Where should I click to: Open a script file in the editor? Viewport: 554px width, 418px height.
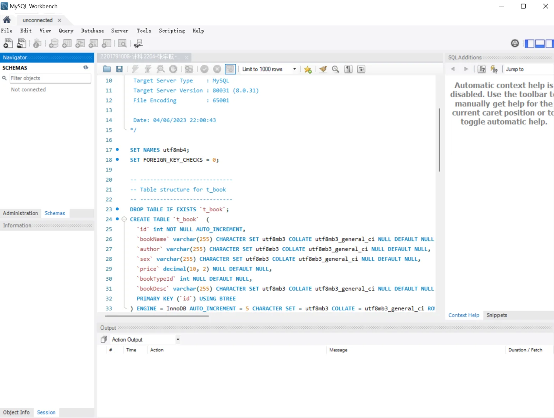click(107, 69)
